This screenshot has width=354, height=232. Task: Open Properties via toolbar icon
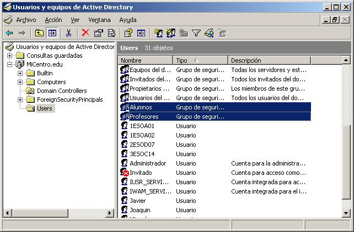(98, 33)
